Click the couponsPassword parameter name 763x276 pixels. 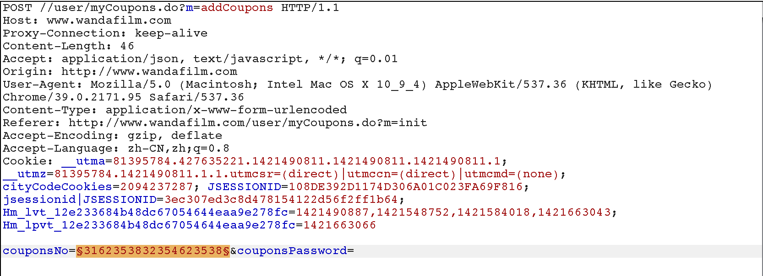292,251
